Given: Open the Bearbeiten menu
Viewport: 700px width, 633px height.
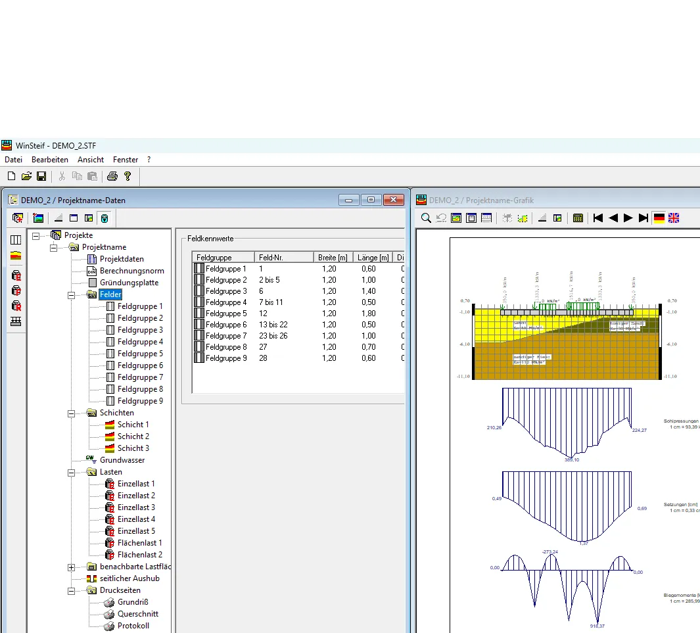Looking at the screenshot, I should tap(50, 159).
